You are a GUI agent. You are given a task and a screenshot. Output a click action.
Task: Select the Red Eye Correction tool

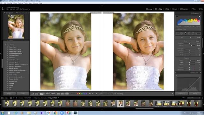(x=186, y=33)
